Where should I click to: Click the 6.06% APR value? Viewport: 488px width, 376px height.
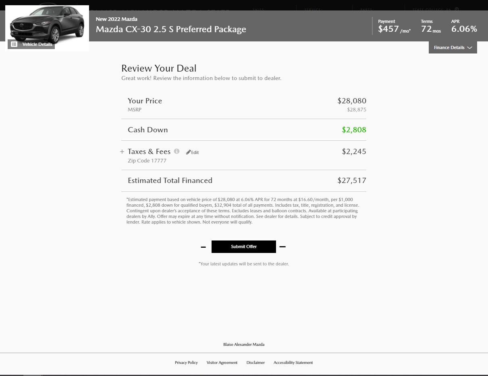click(464, 29)
